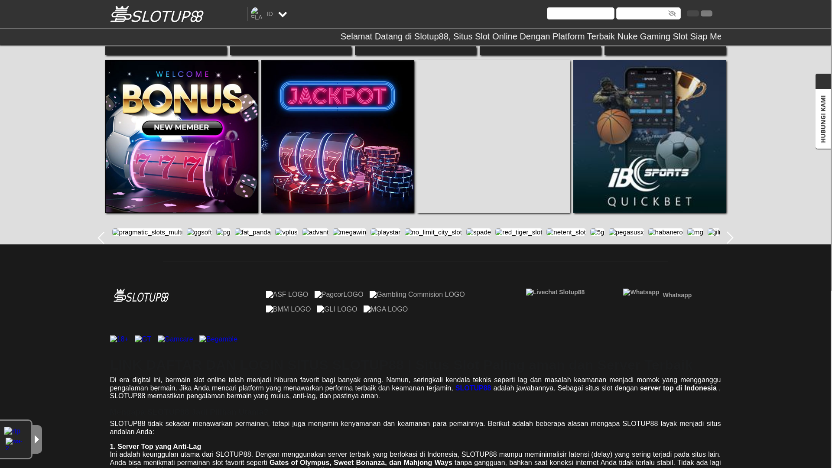Click the BMM LOGO image

(x=288, y=309)
